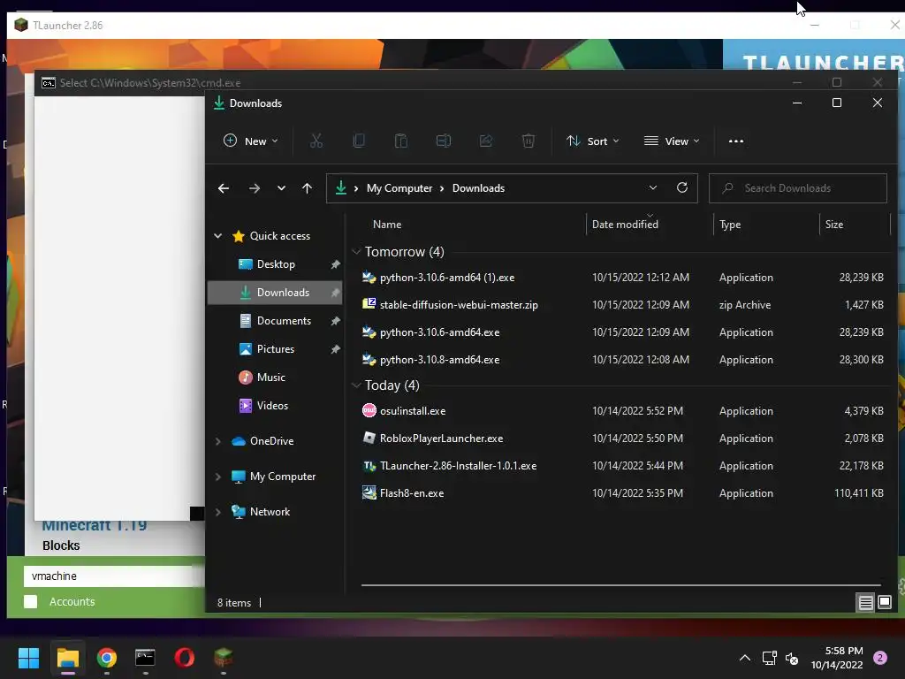Switch to large thumbnails view icon
Viewport: 905px width, 679px height.
pyautogui.click(x=884, y=603)
